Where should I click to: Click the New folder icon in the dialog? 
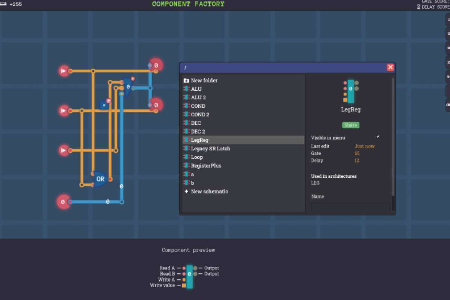(186, 80)
